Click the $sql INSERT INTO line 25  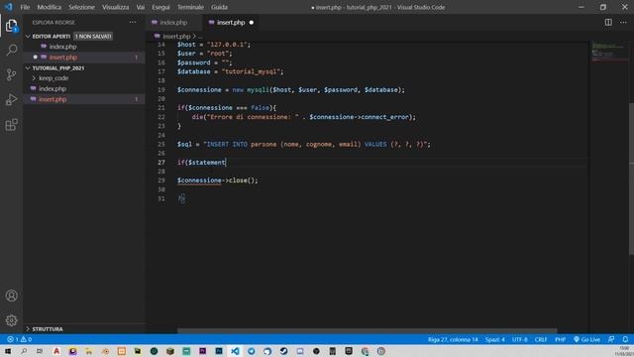point(304,144)
